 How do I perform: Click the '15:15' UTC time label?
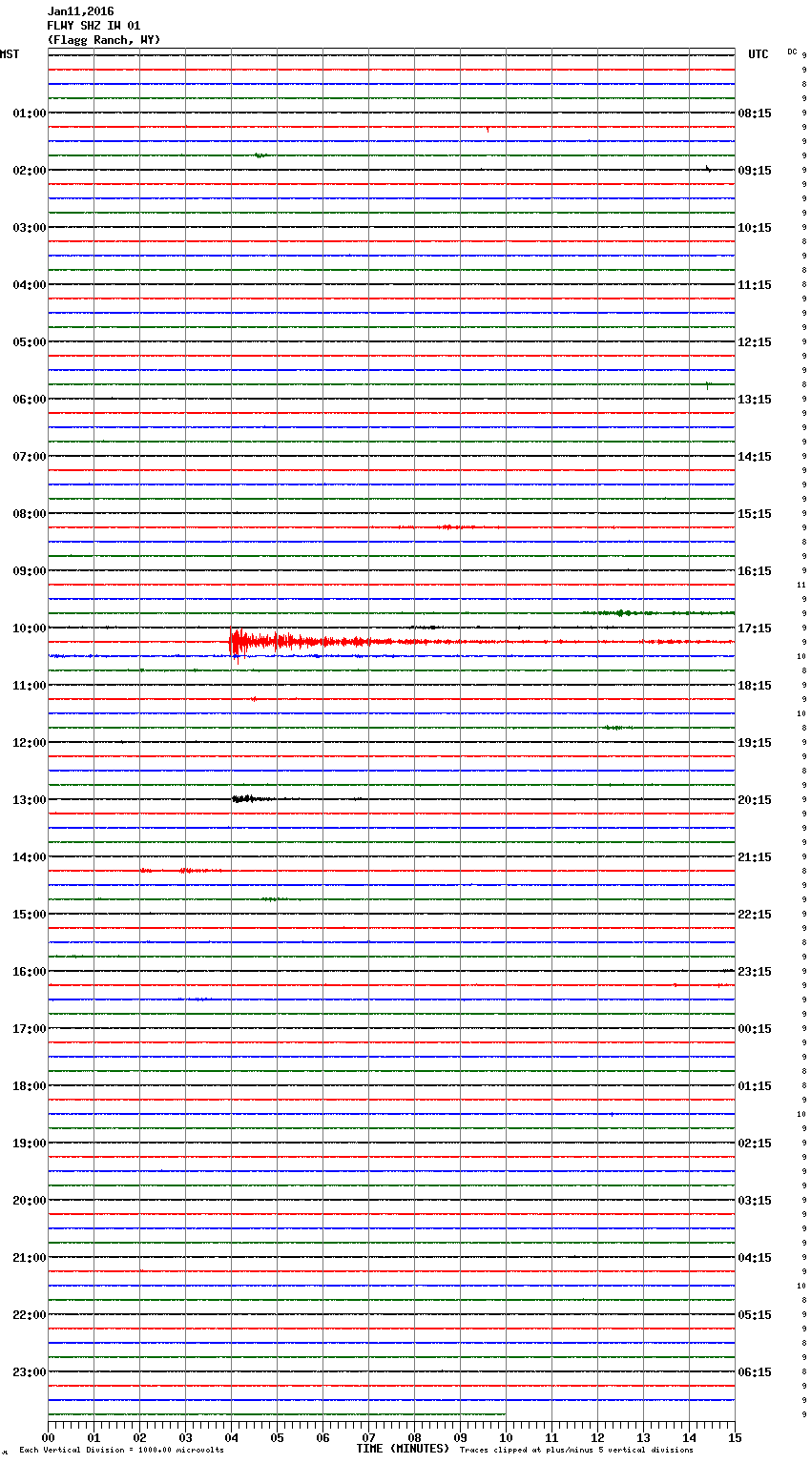click(755, 514)
